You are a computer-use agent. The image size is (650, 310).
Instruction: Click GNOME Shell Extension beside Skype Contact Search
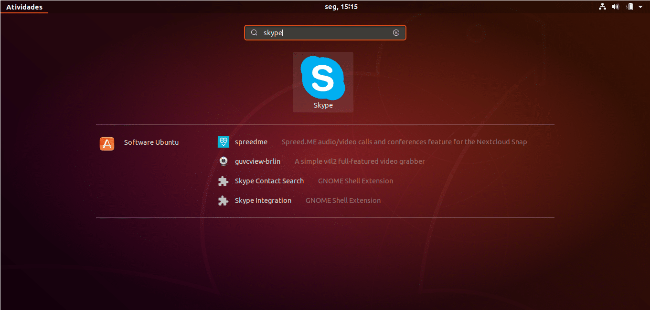355,181
